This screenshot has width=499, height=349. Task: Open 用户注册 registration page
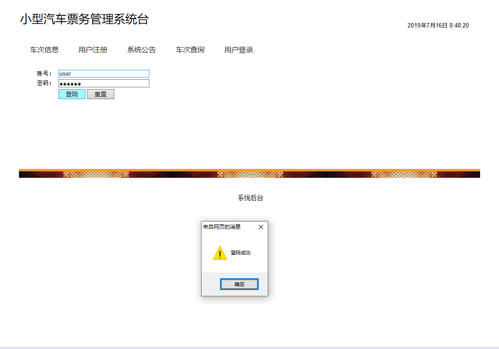92,50
